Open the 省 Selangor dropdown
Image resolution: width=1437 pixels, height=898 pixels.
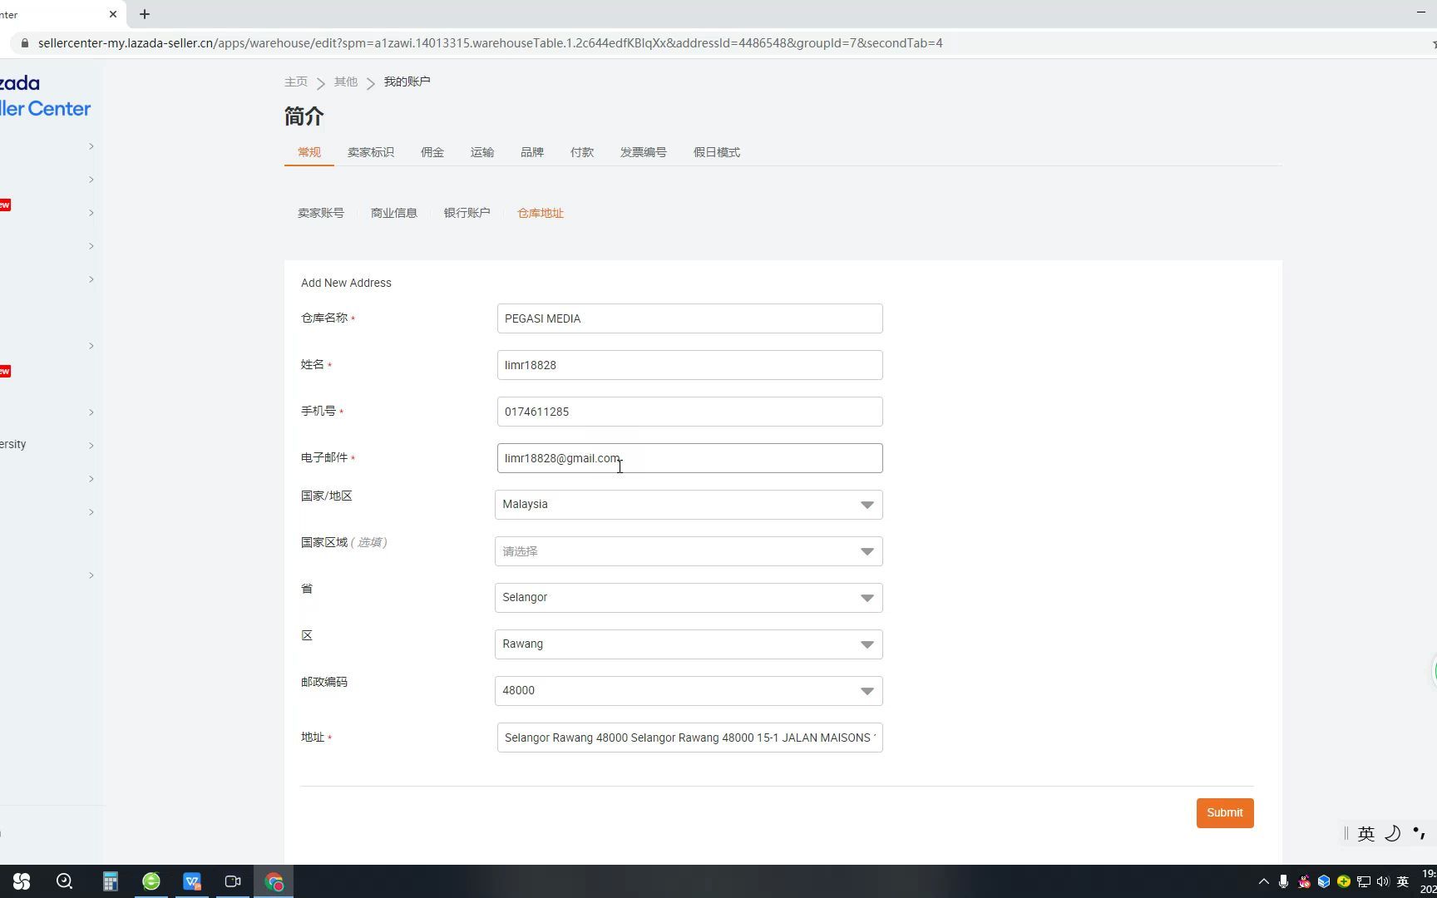pos(689,598)
